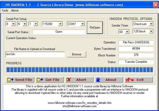Viewport: 159px width, 111px height.
Task: Expand the data bits dropdown showing 8
Action: pyautogui.click(x=13, y=24)
